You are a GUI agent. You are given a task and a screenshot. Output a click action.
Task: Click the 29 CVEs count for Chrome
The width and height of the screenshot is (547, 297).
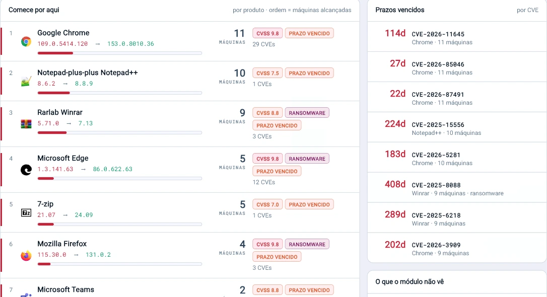pos(264,44)
